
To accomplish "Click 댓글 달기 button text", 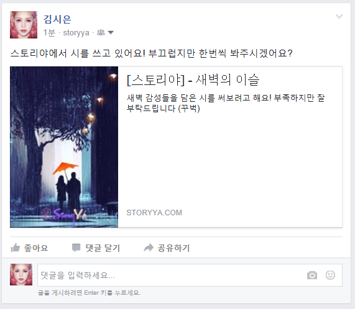I will point(103,248).
